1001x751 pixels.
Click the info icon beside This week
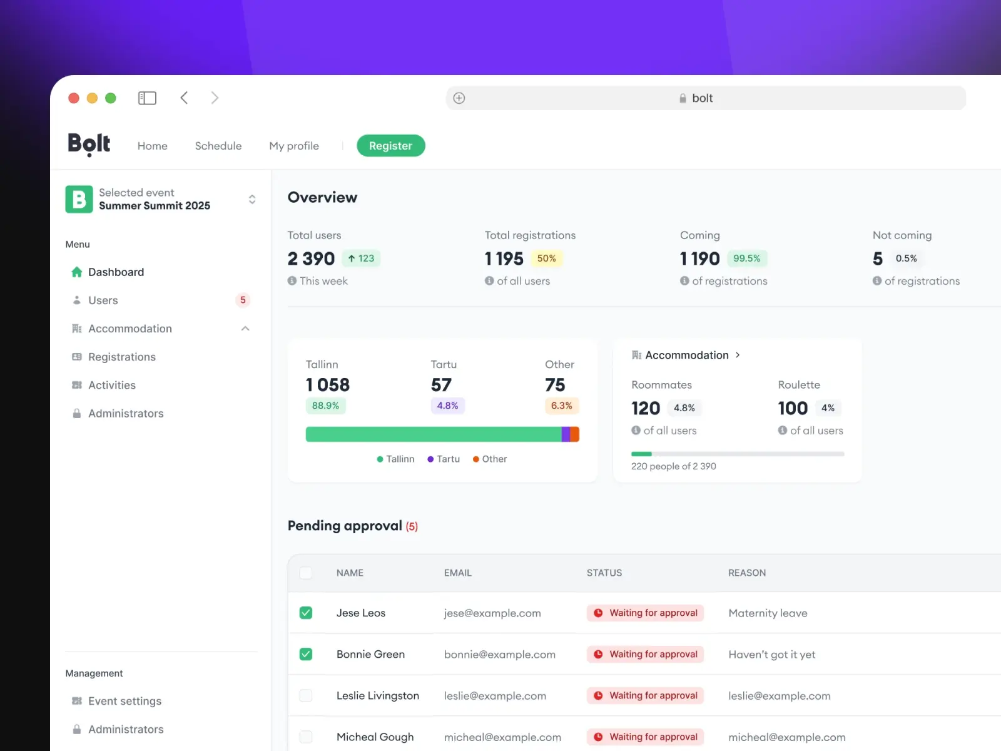point(292,281)
